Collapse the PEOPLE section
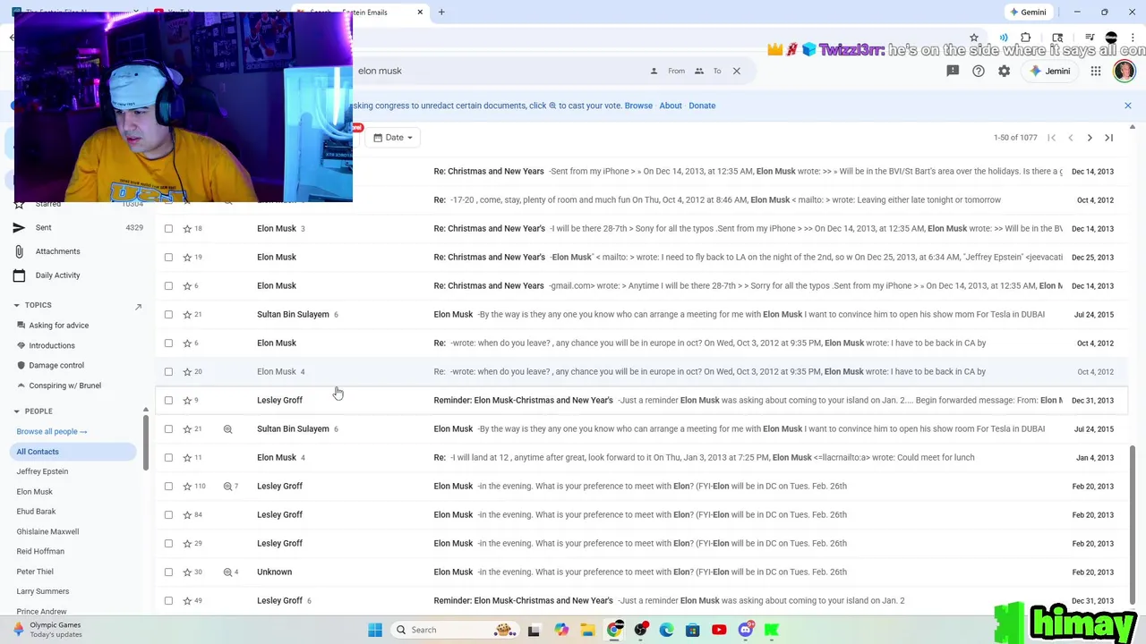Image resolution: width=1146 pixels, height=644 pixels. tap(16, 411)
